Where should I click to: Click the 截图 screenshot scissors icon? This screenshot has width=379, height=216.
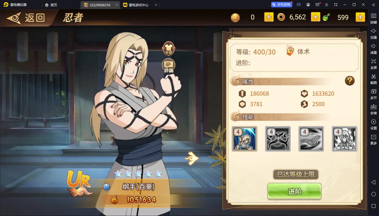373,79
